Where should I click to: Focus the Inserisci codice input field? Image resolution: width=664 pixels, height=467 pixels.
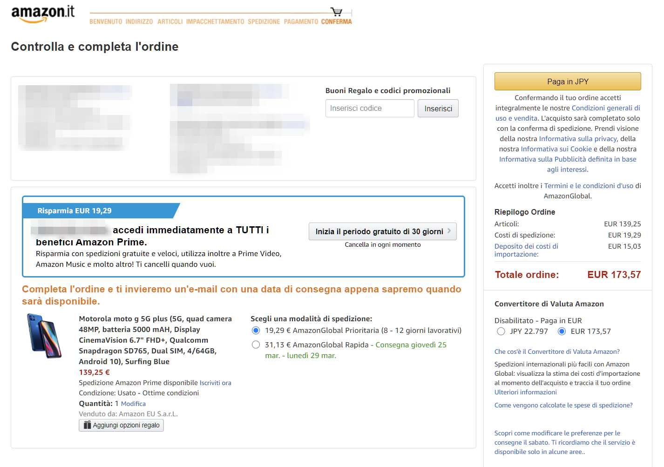coord(369,108)
